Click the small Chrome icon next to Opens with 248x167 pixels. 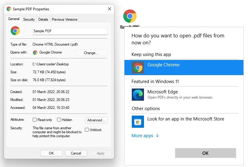35,53
